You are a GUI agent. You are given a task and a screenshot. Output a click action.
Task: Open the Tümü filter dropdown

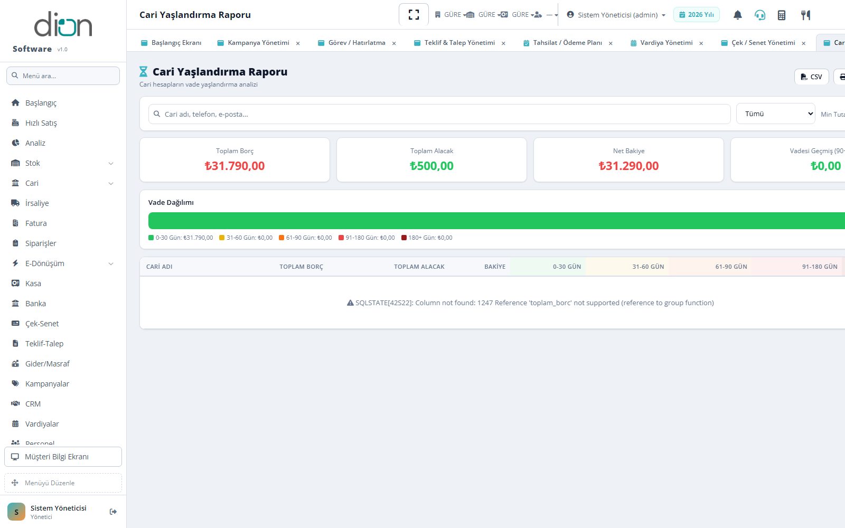pyautogui.click(x=776, y=114)
